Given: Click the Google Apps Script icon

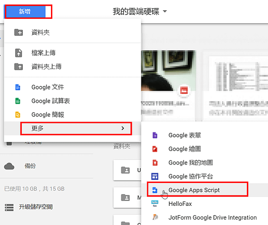Looking at the screenshot, I should tap(155, 190).
